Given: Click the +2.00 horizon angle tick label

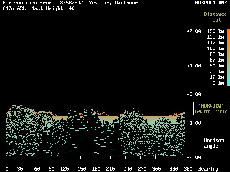Looking at the screenshot, I should pos(194,32).
